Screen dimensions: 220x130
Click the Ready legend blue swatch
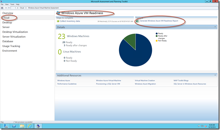pos(156,33)
